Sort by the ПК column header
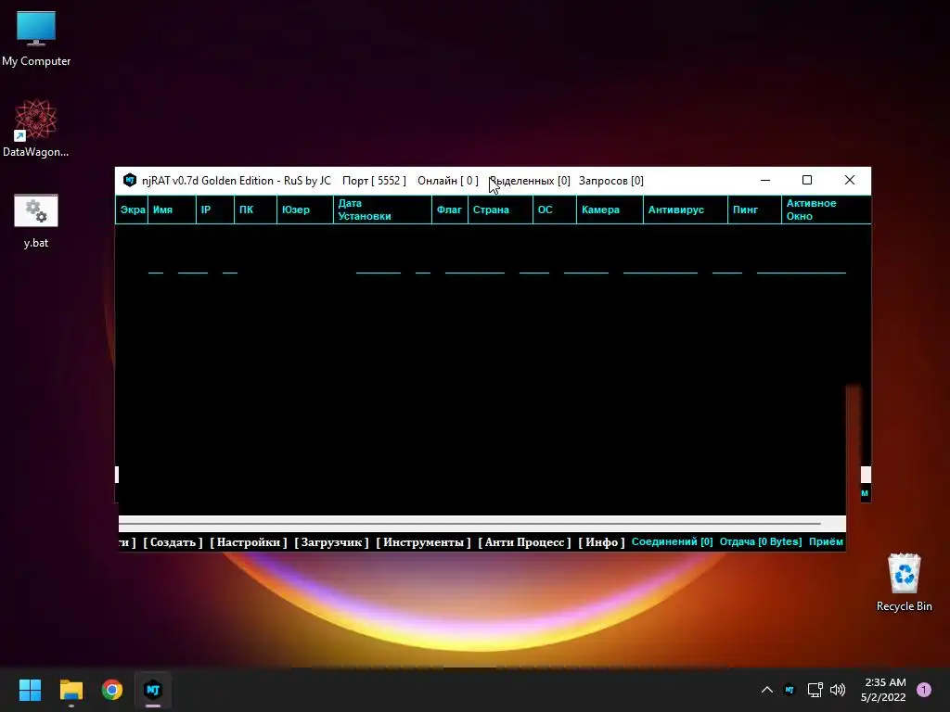Viewport: 950px width, 712px height. (x=256, y=210)
